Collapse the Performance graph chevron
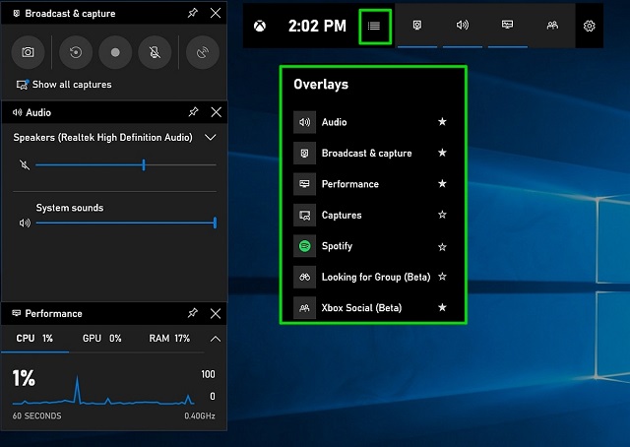The image size is (630, 447). click(216, 339)
